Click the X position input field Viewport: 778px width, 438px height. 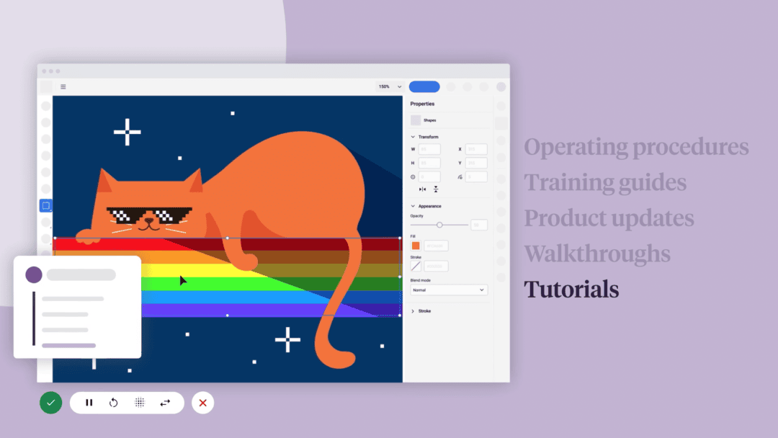[476, 149]
